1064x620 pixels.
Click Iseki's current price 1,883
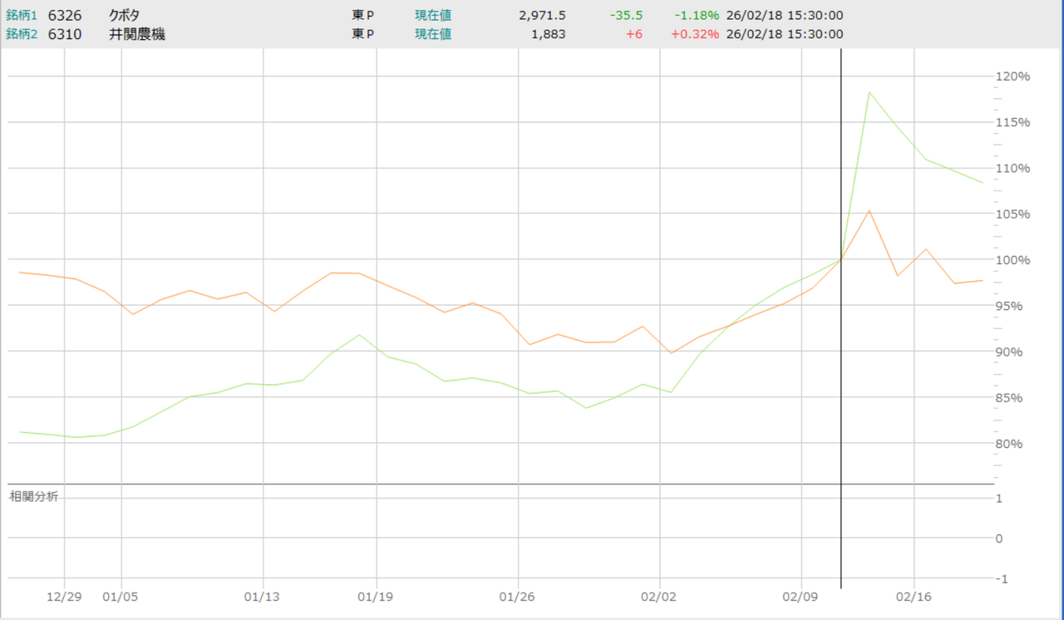pos(550,34)
